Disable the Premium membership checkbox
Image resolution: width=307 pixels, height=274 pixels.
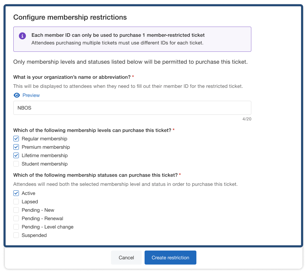click(16, 147)
